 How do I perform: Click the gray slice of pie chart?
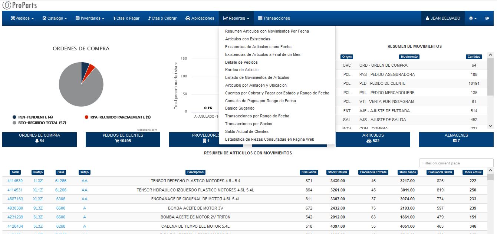click(74, 89)
